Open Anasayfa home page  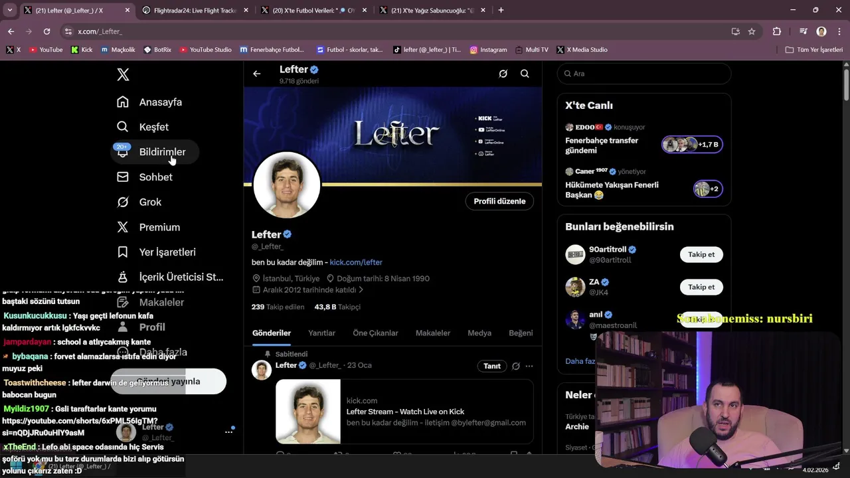(149, 102)
